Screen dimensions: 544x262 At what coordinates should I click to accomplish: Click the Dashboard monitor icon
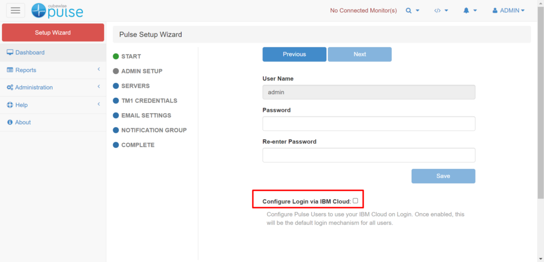coord(10,53)
